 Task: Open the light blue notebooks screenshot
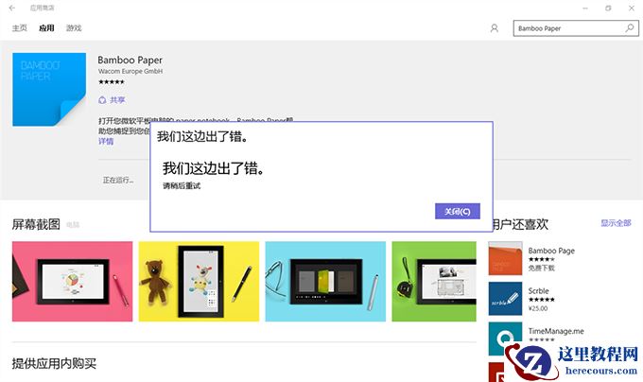point(325,281)
